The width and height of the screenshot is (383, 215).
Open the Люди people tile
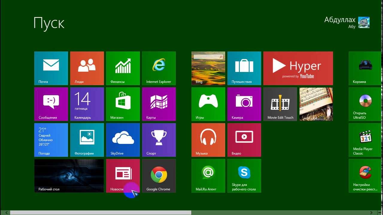point(87,68)
